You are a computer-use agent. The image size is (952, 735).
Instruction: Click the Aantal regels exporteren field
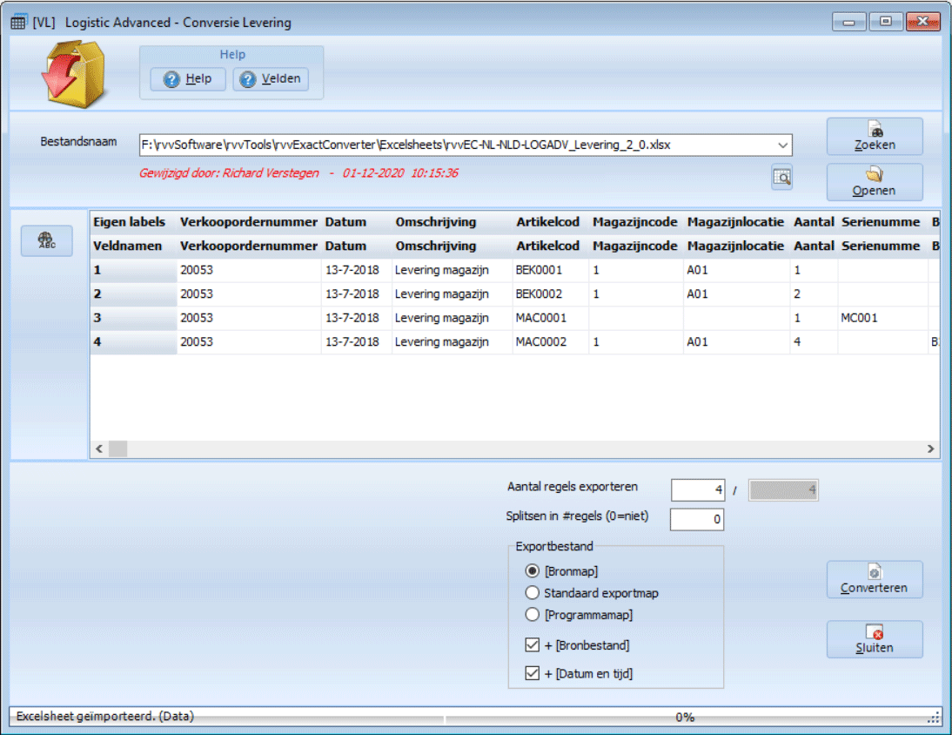point(697,491)
